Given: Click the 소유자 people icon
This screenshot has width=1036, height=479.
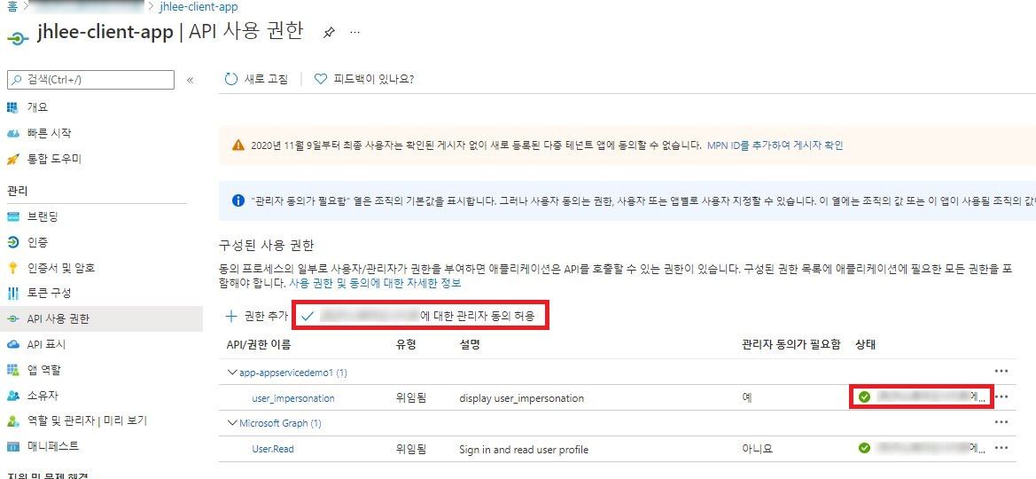Looking at the screenshot, I should 12,396.
